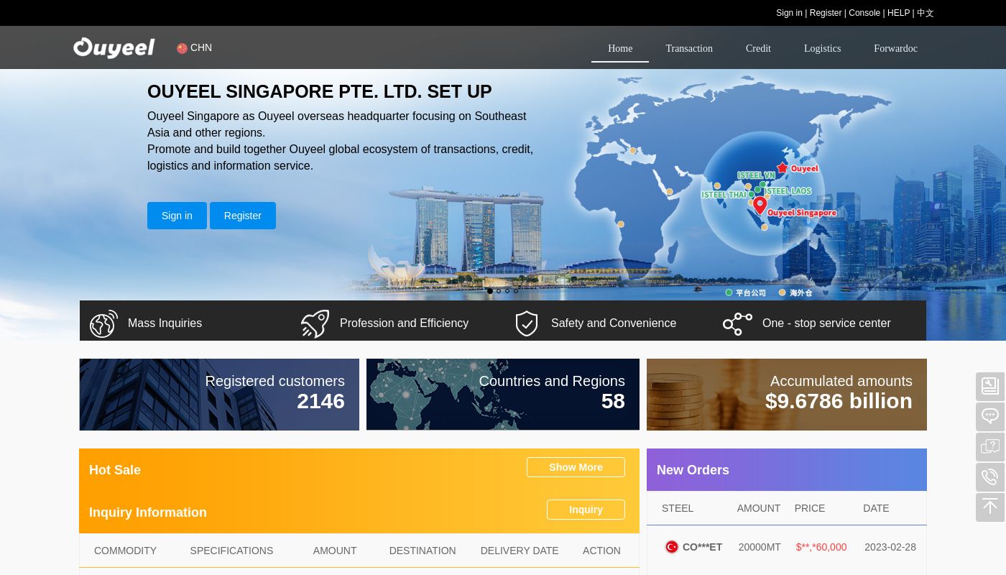Click the Inquiry button

586,510
